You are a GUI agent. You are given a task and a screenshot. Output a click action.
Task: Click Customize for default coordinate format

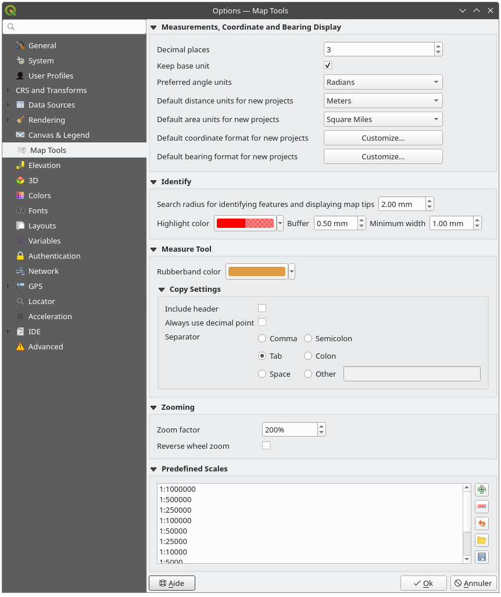coord(382,138)
